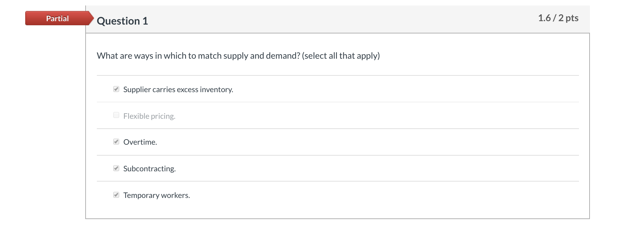624x230 pixels.
Task: Click the "(select all that apply)" hint text
Action: pos(341,56)
